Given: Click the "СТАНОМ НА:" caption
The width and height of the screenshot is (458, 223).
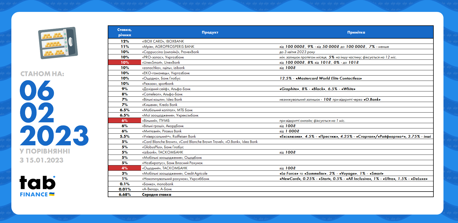Looking at the screenshot, I should click(x=42, y=74).
